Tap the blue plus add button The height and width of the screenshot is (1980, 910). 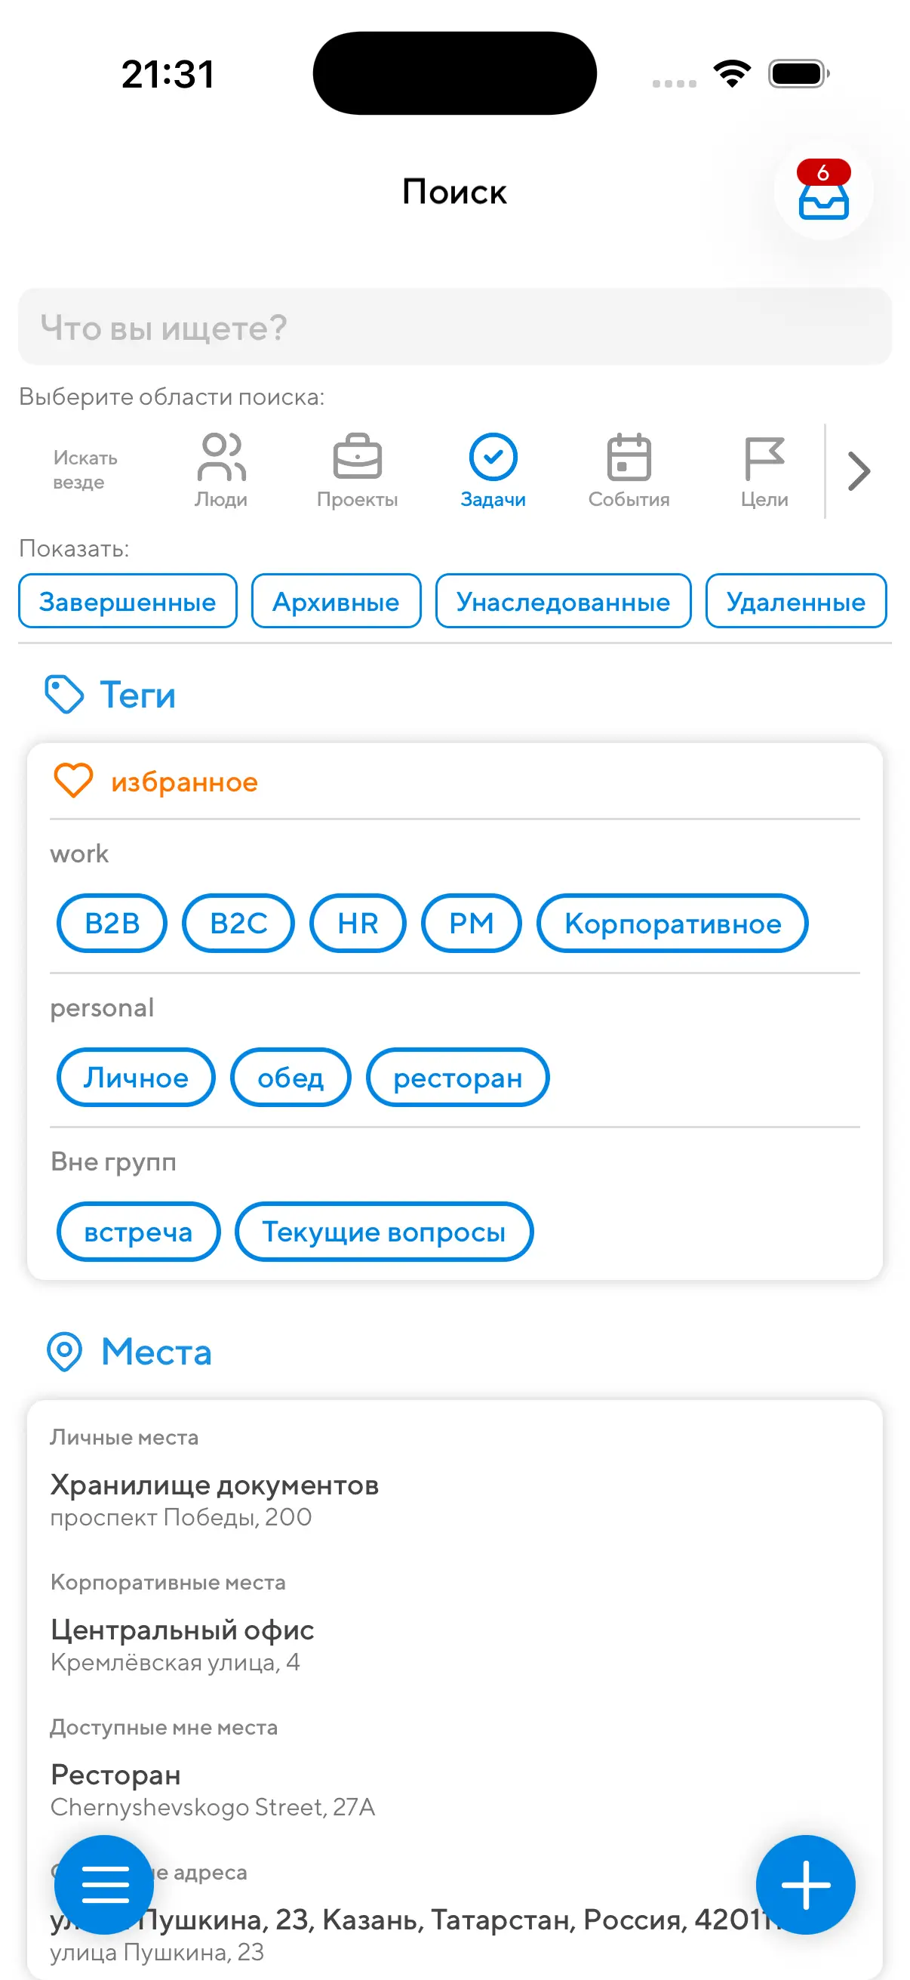tap(805, 1884)
